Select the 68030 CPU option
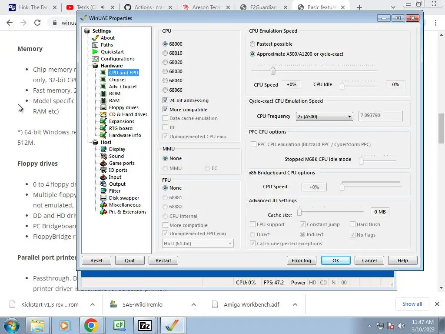Image resolution: width=445 pixels, height=334 pixels. [165, 71]
